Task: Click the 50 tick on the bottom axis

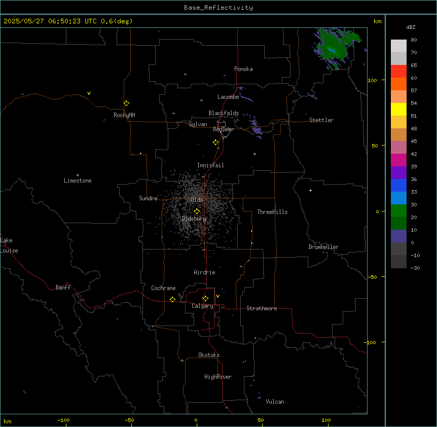Action: tap(261, 420)
